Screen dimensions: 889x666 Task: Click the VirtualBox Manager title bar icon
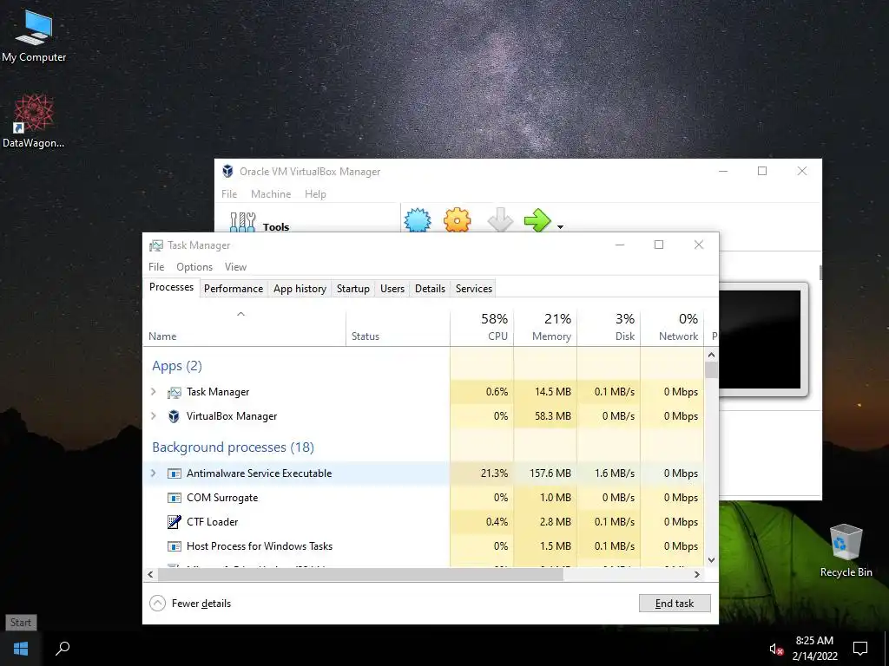click(227, 171)
